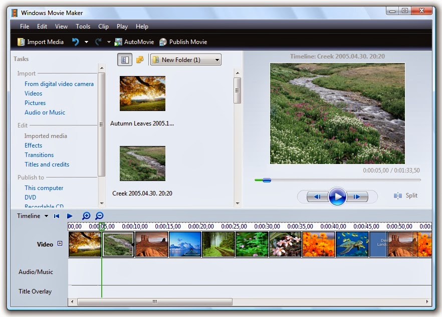This screenshot has width=442, height=317.
Task: Click the AutoMovie button
Action: tap(134, 42)
